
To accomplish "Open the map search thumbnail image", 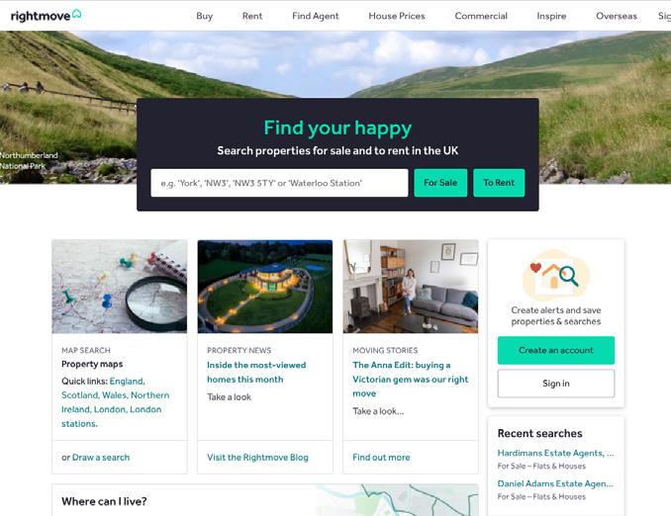I will (x=120, y=287).
